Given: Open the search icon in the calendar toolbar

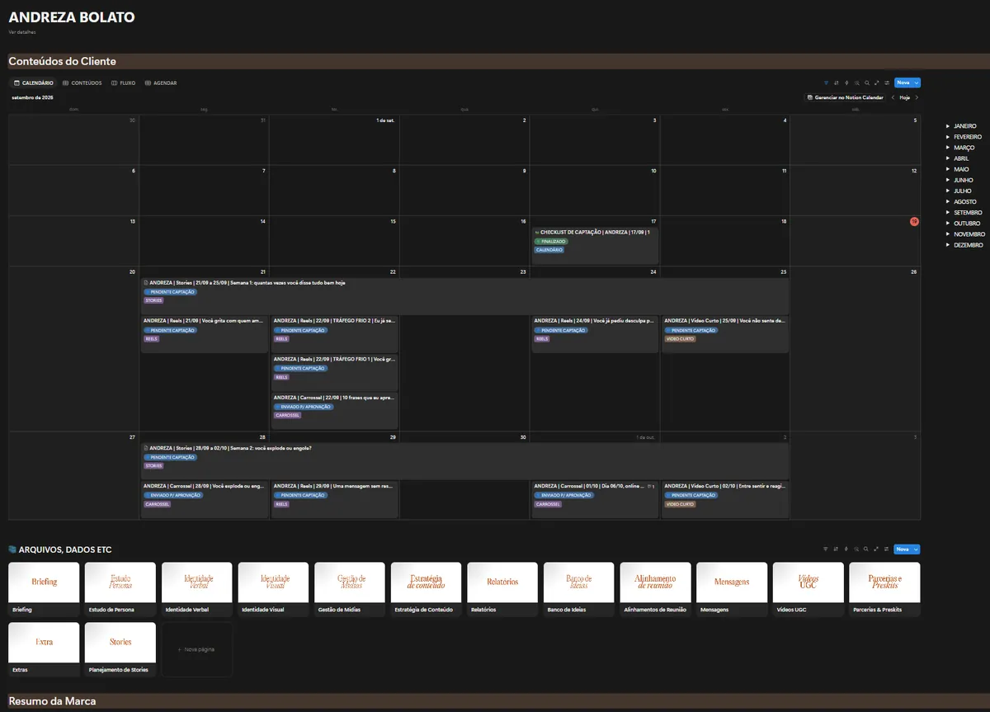Looking at the screenshot, I should click(x=866, y=83).
